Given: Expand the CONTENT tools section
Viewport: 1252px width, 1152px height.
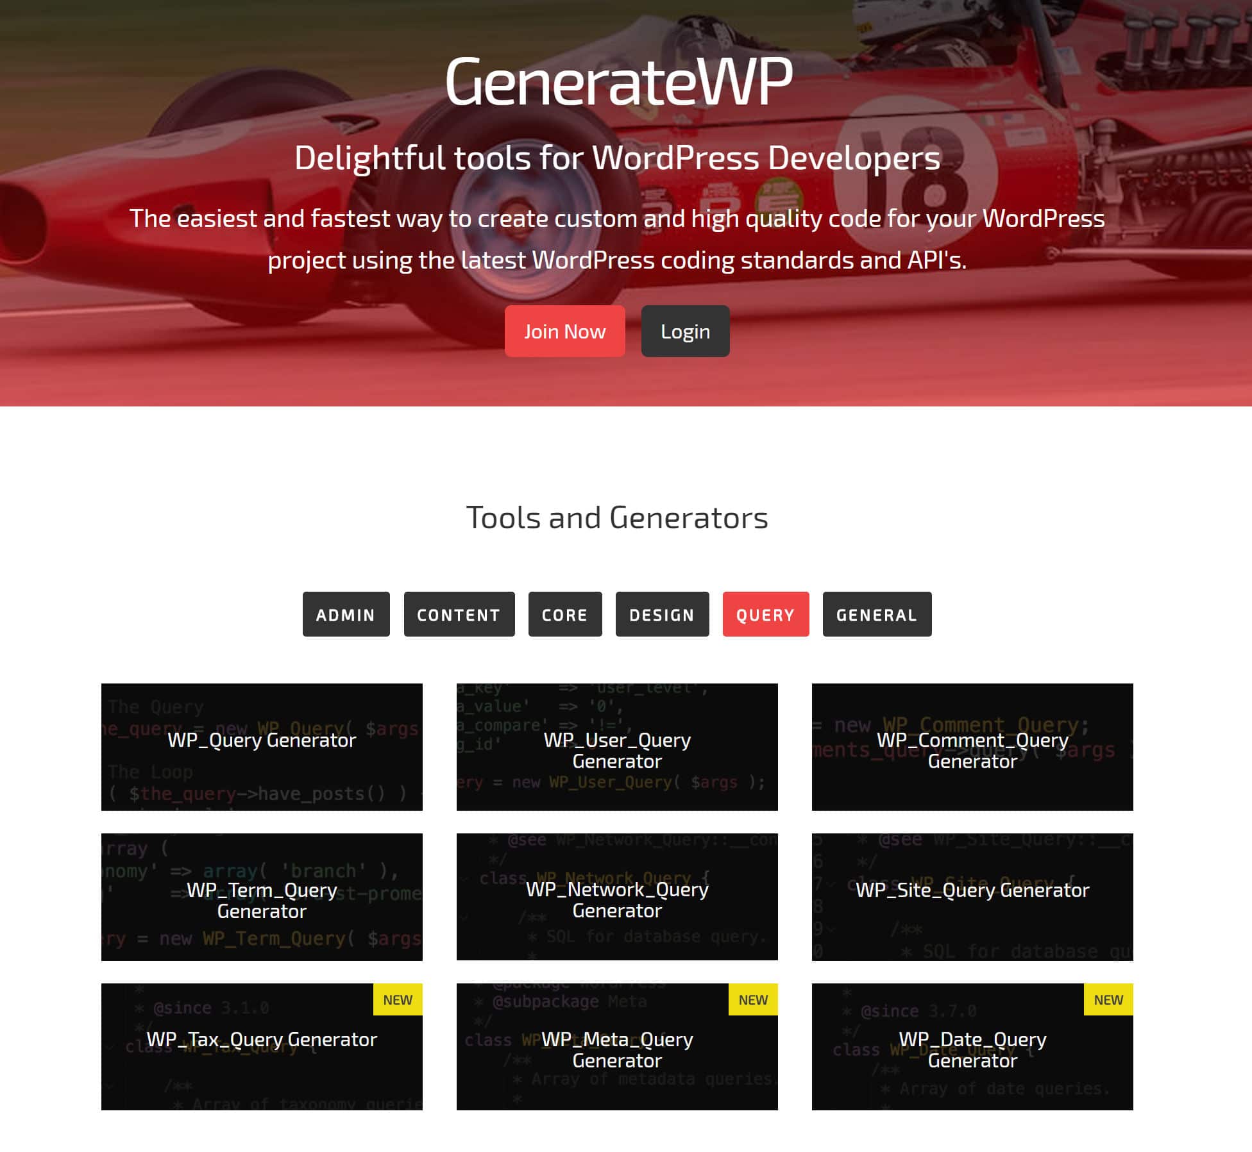Looking at the screenshot, I should coord(458,614).
